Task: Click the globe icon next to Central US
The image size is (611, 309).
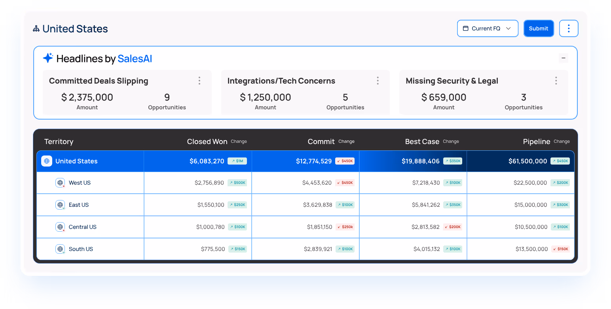Action: pyautogui.click(x=60, y=227)
